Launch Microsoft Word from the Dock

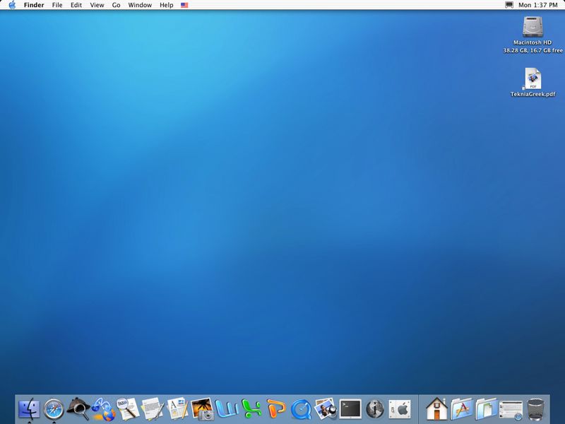227,408
